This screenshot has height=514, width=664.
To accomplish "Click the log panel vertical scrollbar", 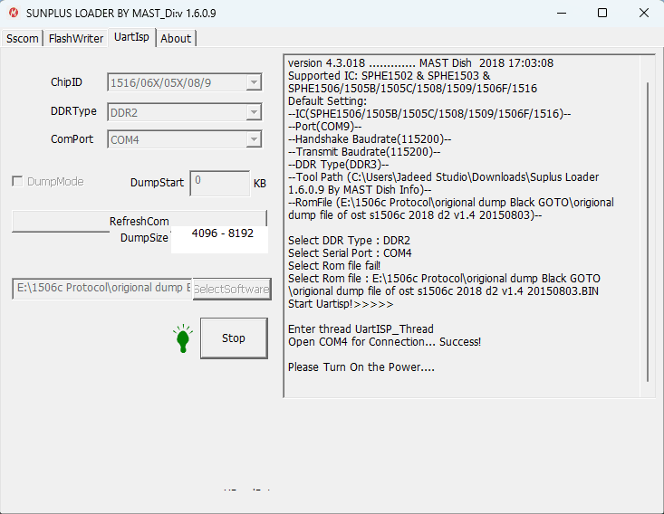I will pyautogui.click(x=648, y=232).
